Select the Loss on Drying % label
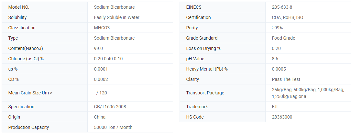Viewport: 351px width, 135px height. 203,48
